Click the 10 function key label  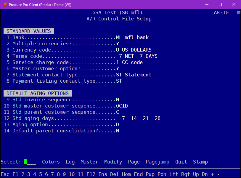(72, 174)
